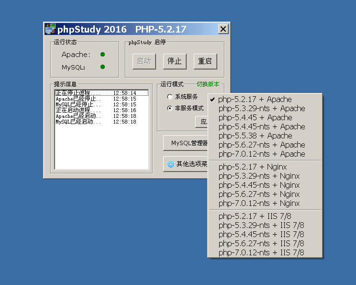Viewport: 356px width, 285px height.
Task: Choose php-5.2.17 + Apache checked entry
Action: coord(265,99)
